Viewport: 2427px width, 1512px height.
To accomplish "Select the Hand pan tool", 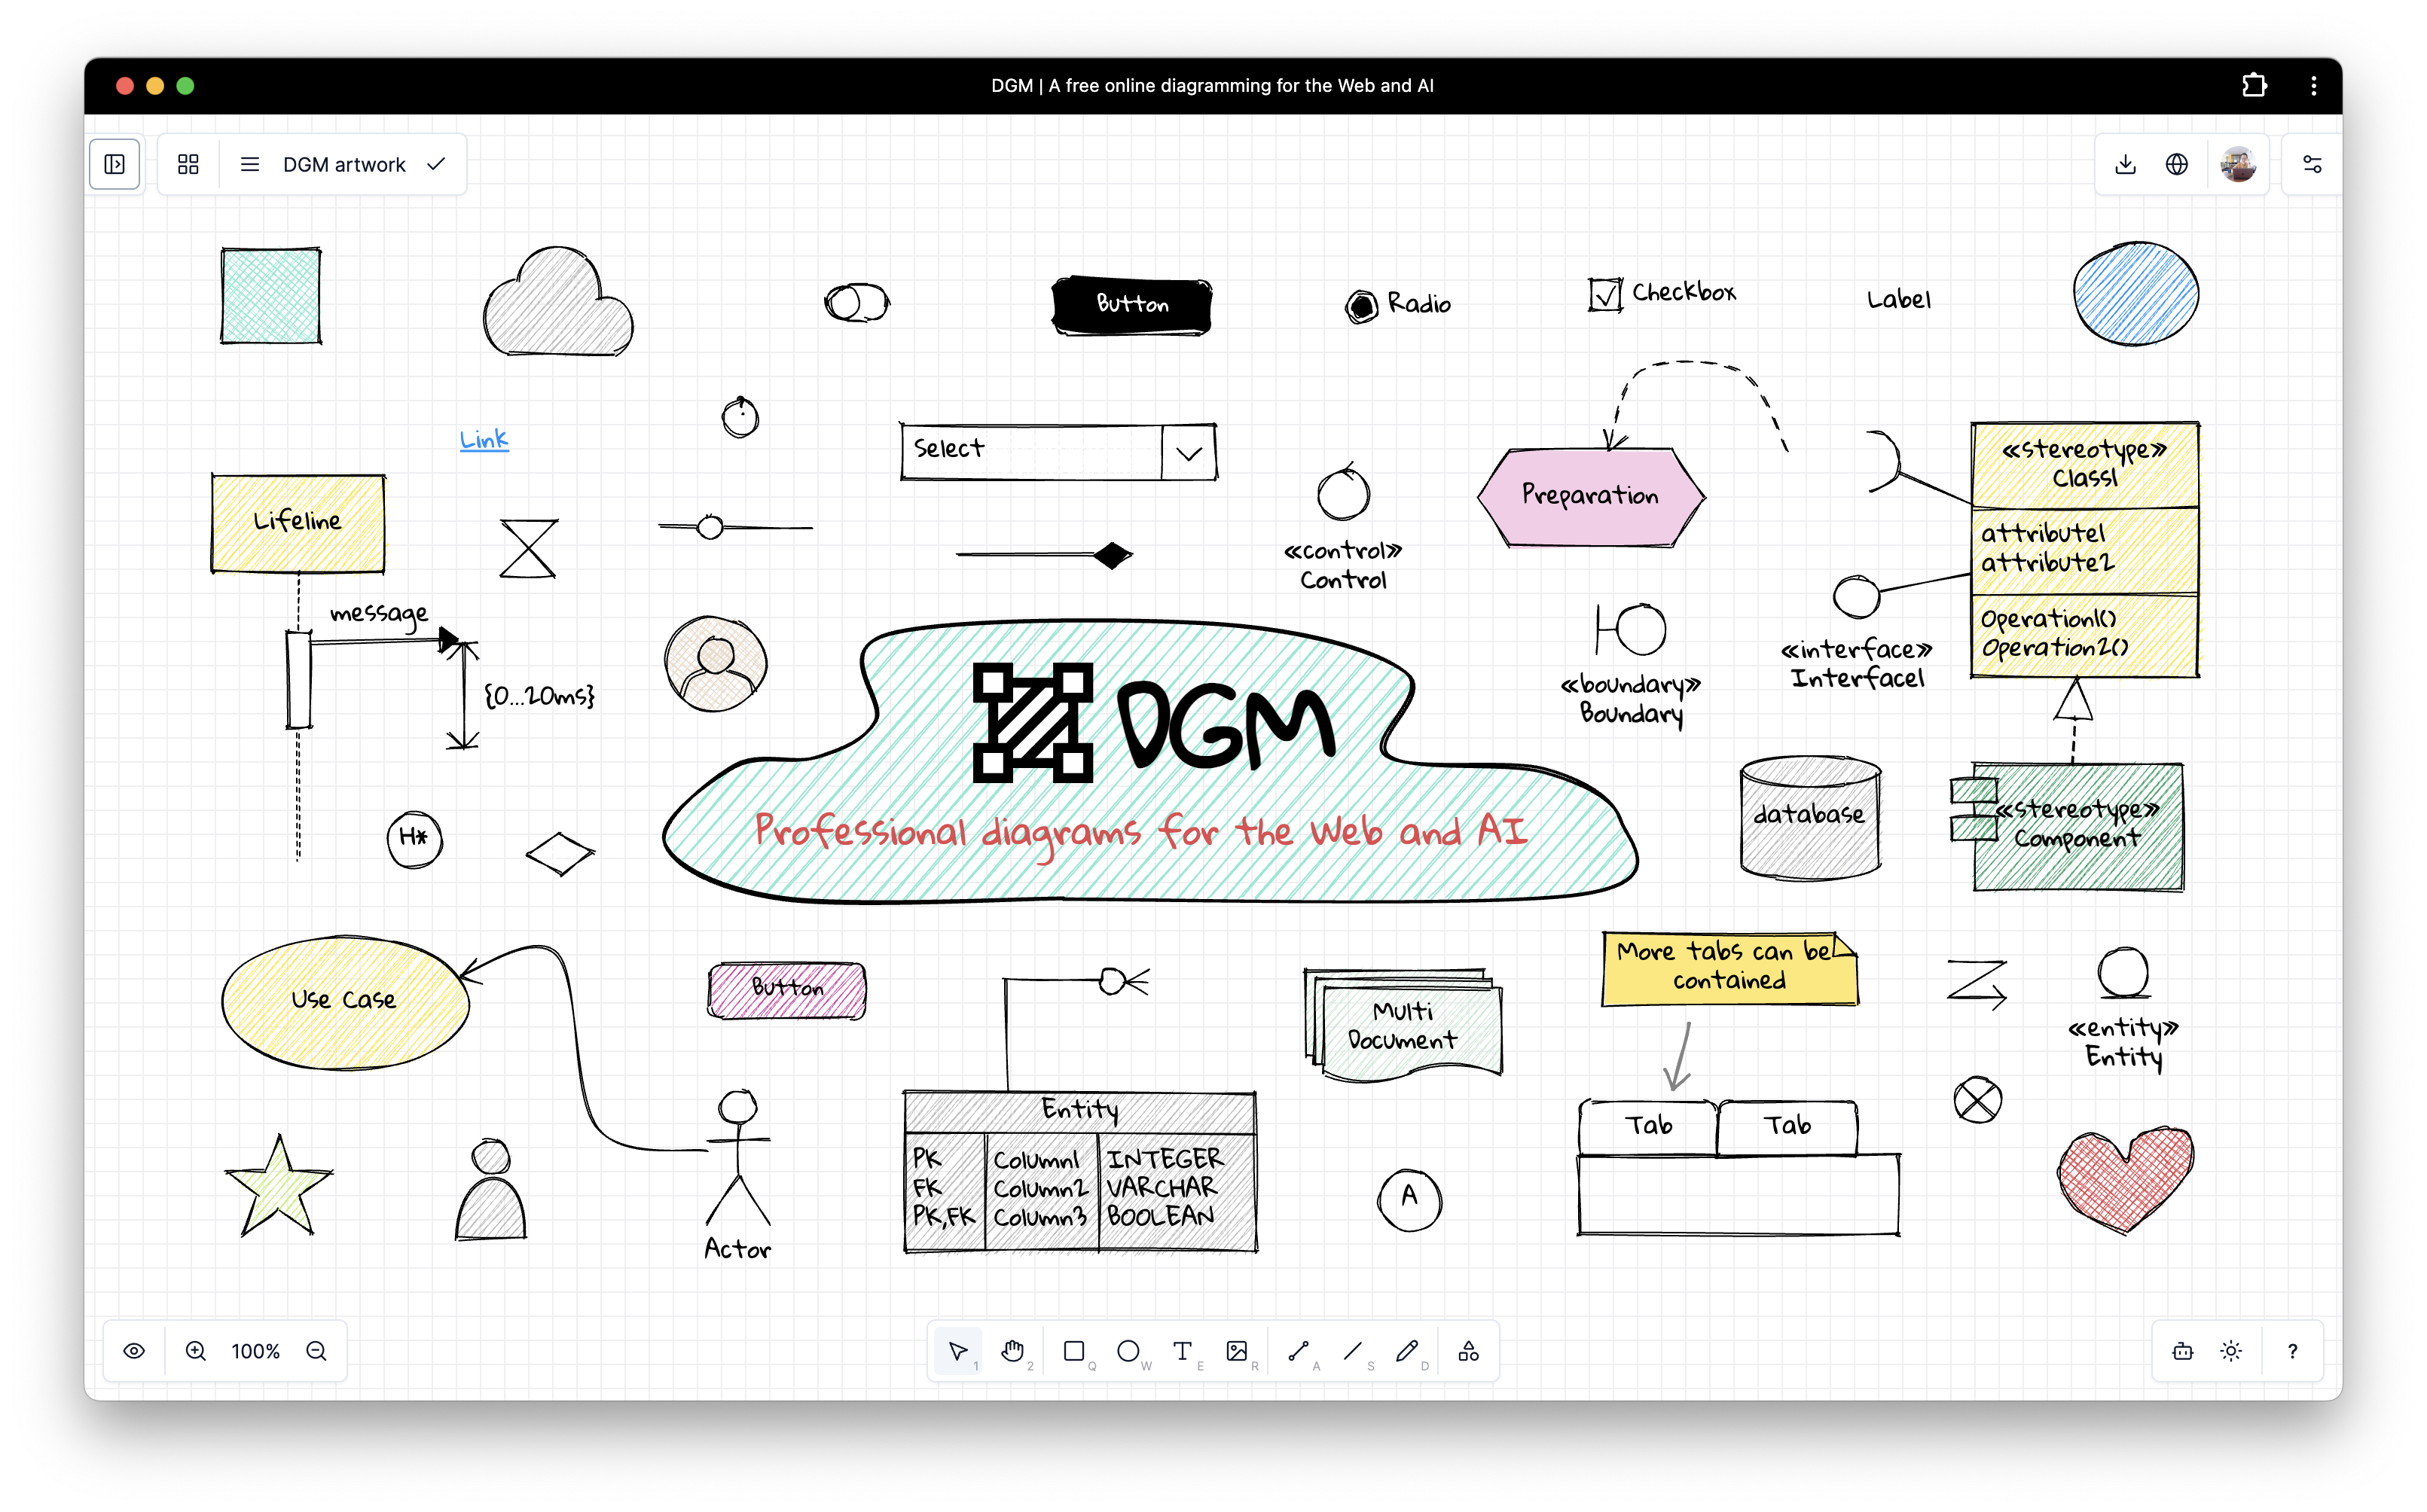I will [x=1013, y=1351].
